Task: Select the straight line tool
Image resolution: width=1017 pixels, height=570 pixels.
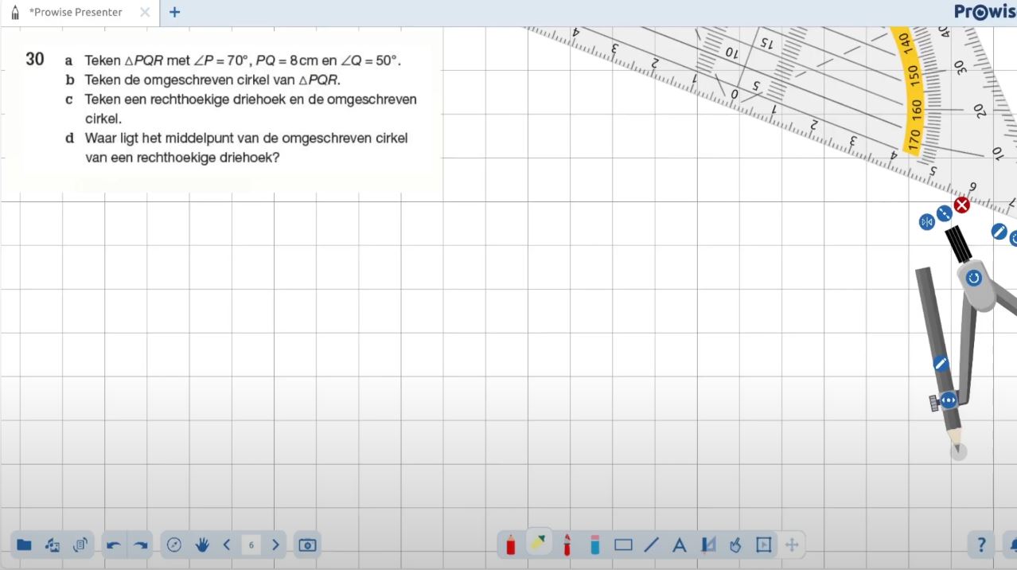Action: coord(652,545)
